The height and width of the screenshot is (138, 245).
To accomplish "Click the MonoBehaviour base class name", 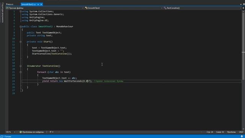I will pos(65,26).
